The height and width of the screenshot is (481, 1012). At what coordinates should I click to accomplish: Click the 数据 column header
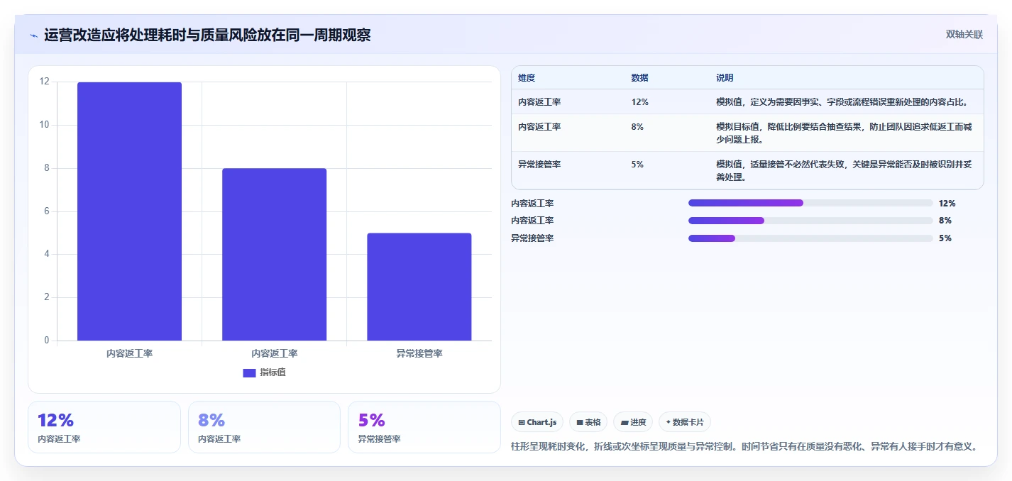(x=639, y=77)
